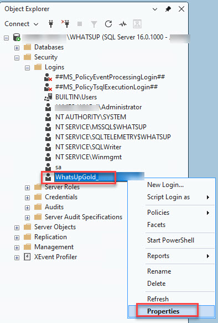Choose Properties from context menu
Viewport: 218px width, 323px height.
click(x=172, y=311)
